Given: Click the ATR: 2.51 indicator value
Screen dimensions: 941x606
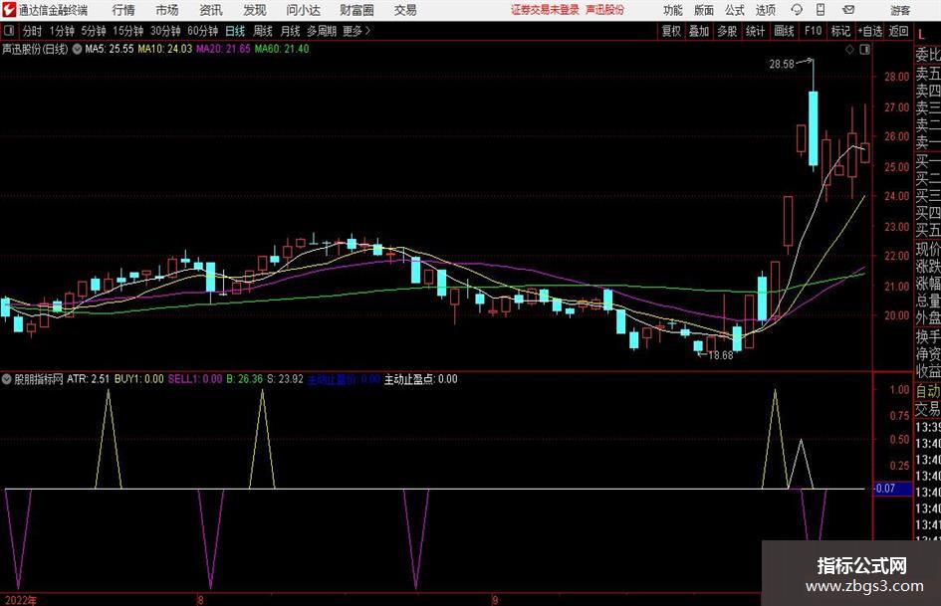Looking at the screenshot, I should (x=89, y=379).
